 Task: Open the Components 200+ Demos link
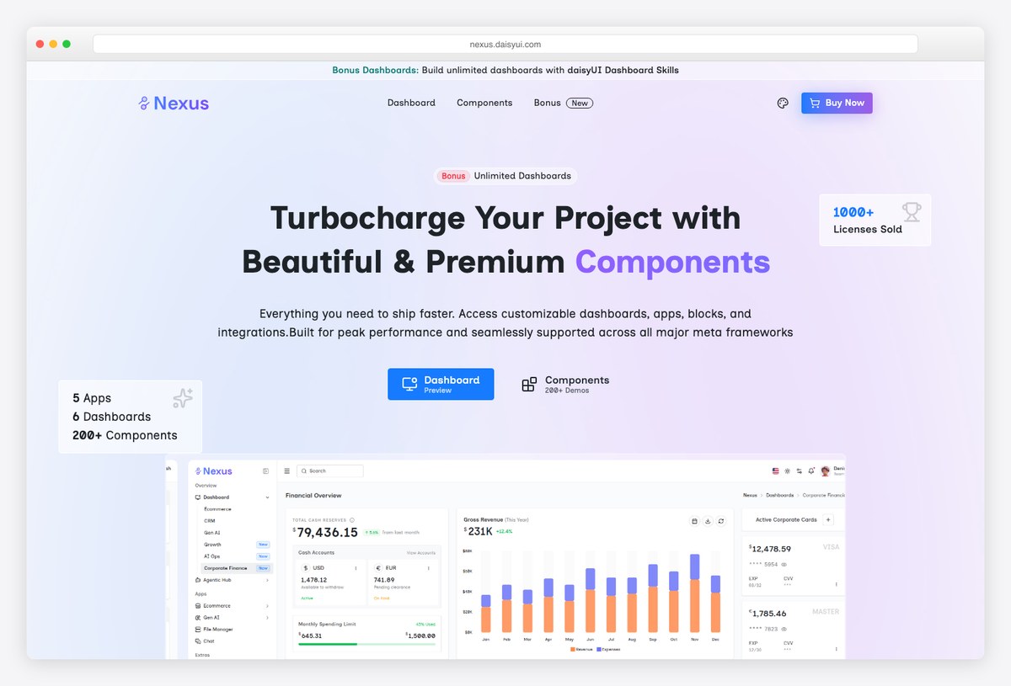tap(565, 385)
